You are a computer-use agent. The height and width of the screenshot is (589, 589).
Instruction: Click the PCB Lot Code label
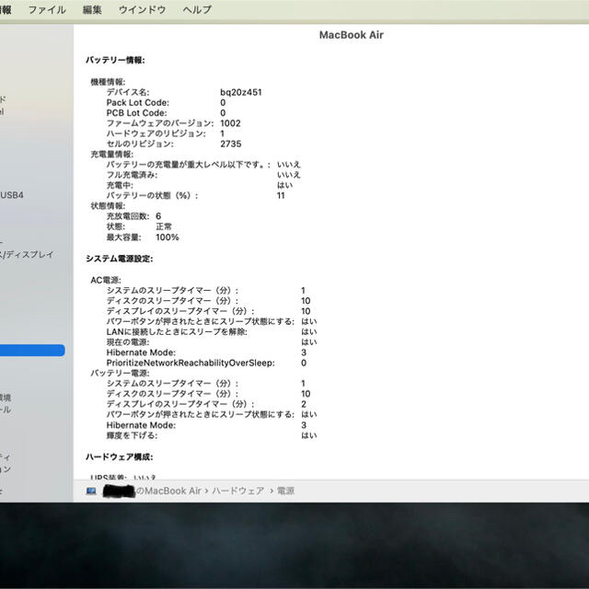pos(137,113)
